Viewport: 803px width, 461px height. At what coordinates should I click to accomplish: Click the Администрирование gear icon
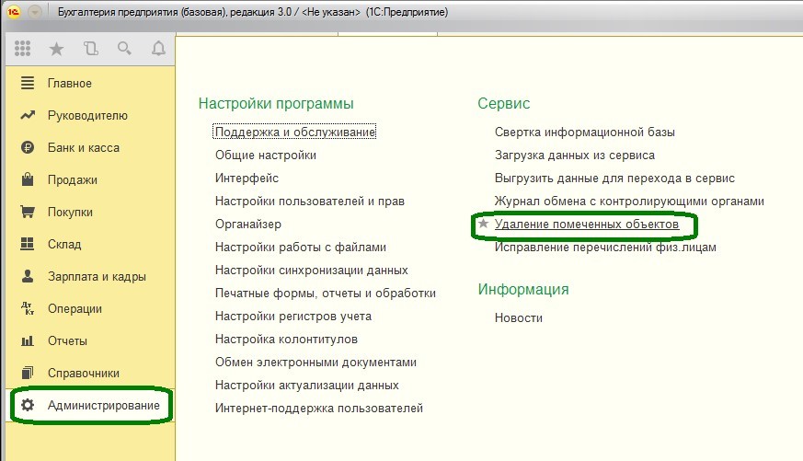coord(28,405)
